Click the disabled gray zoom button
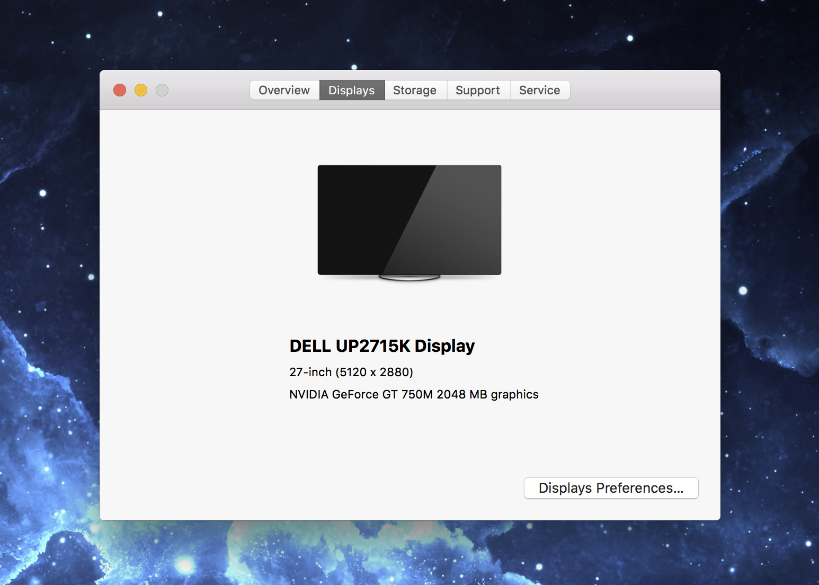Viewport: 819px width, 585px height. coord(162,90)
